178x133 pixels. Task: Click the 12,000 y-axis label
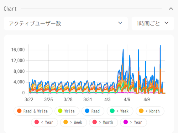[18, 61]
